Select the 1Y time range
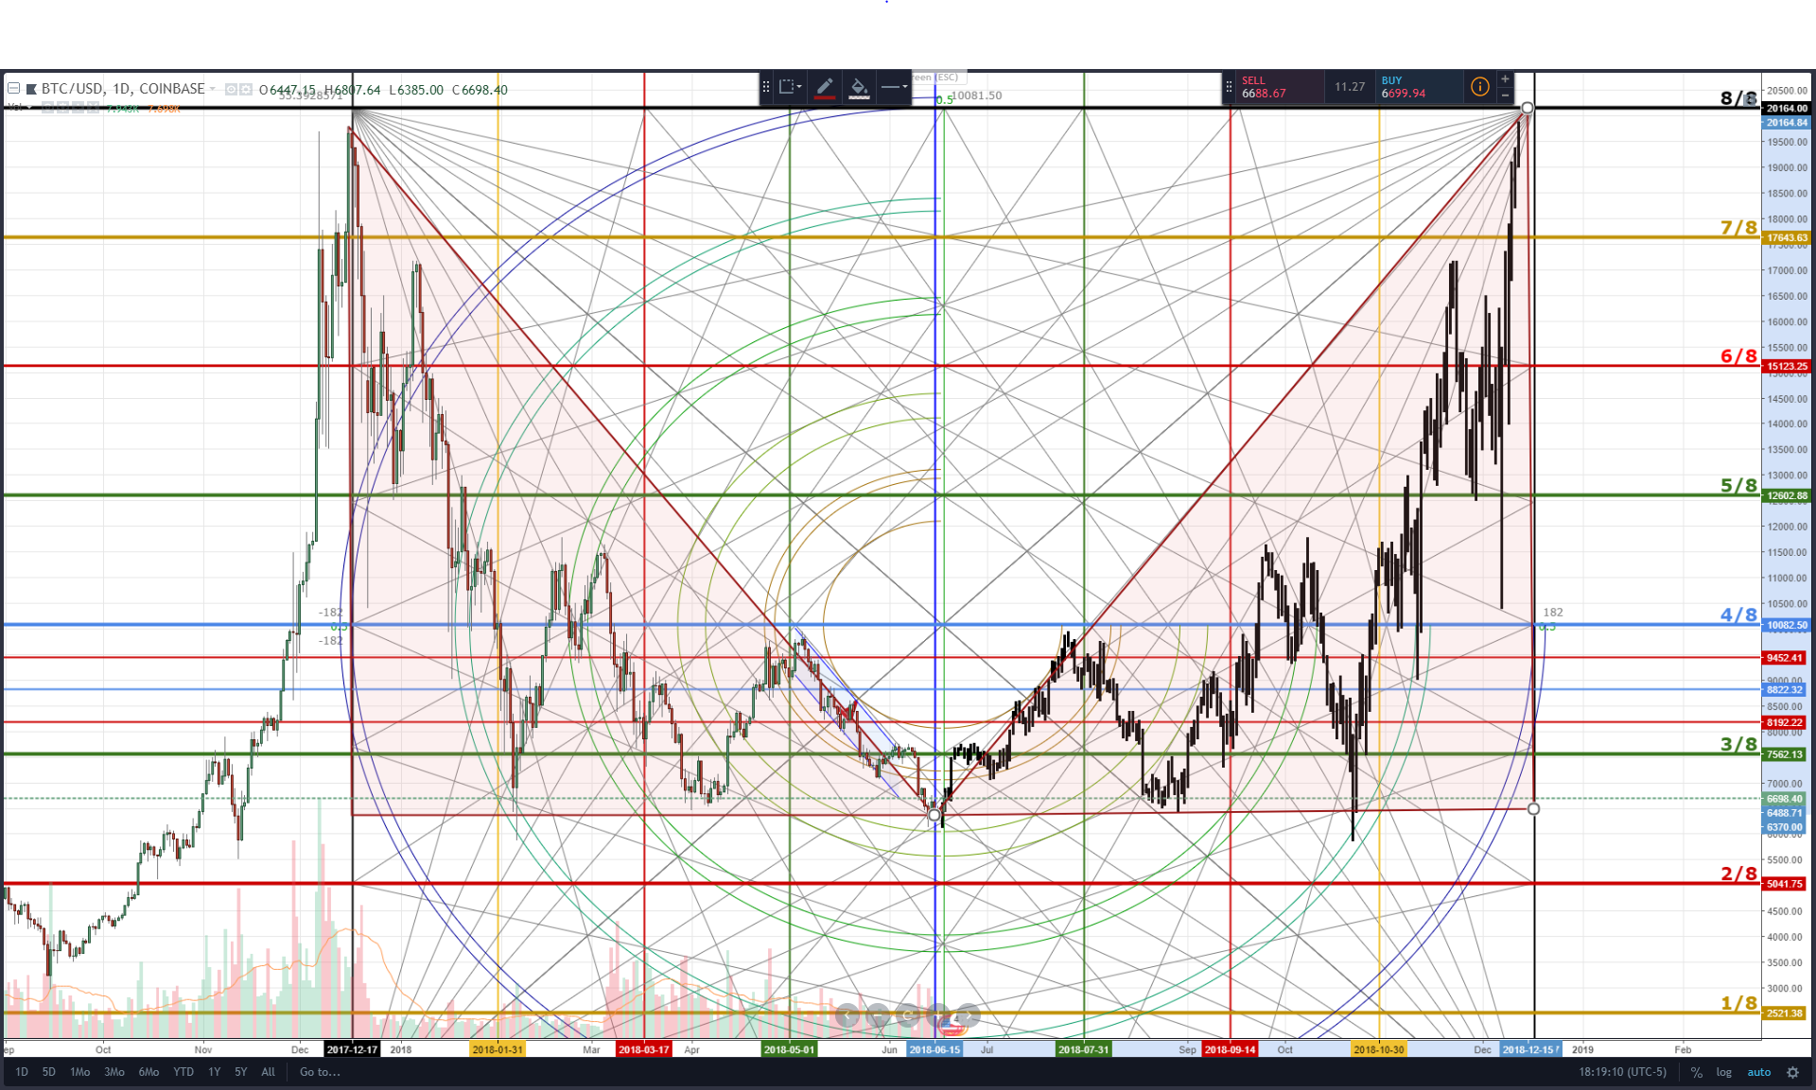 coord(215,1072)
